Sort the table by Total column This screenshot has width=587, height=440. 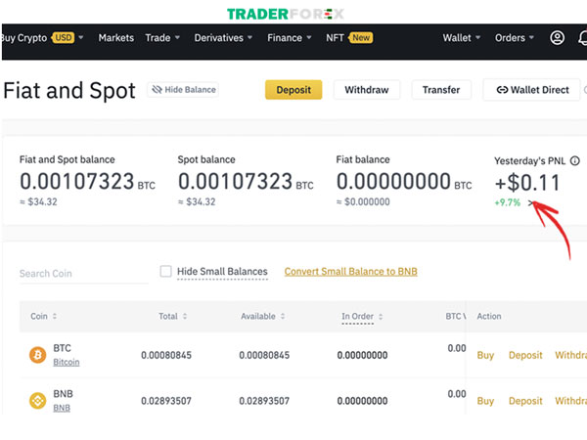click(172, 316)
